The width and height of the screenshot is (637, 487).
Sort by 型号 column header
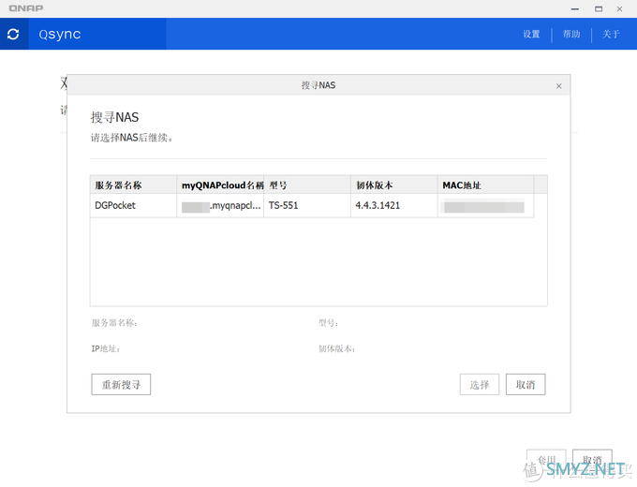307,184
